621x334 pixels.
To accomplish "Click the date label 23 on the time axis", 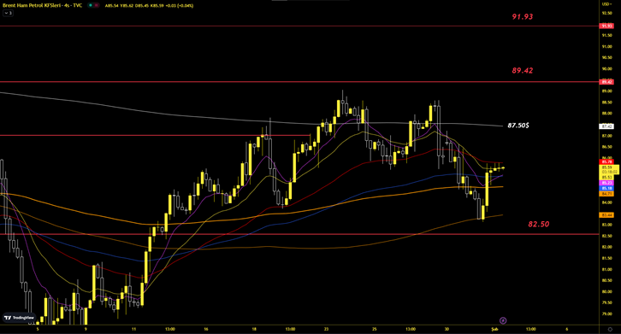I will point(327,329).
